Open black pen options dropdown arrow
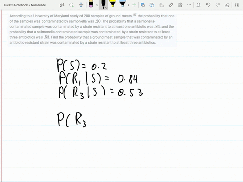Viewport: 243px width, 182px height. pos(106,8)
